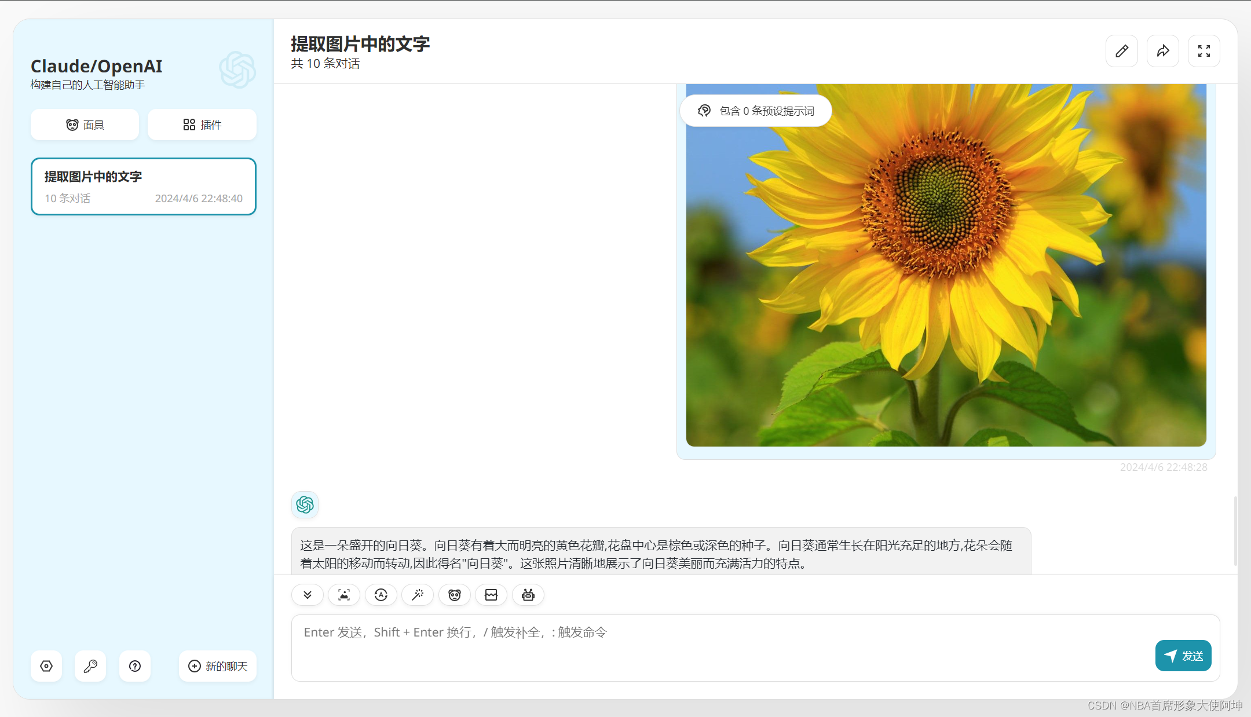The image size is (1251, 717).
Task: Click the magic wand prompts icon
Action: click(418, 595)
